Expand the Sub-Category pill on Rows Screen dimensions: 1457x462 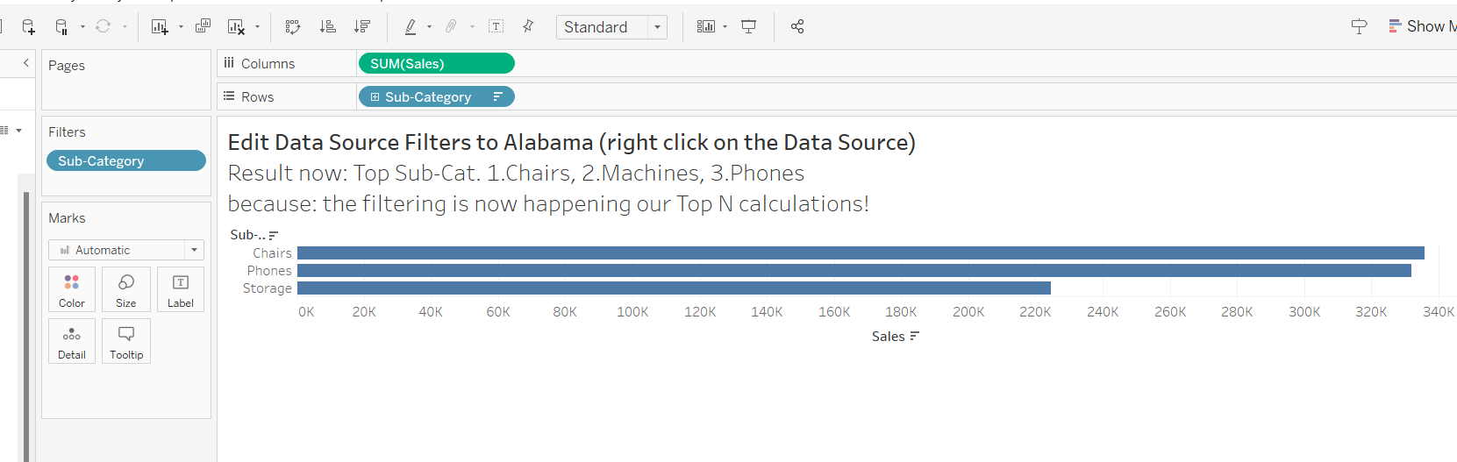tap(375, 97)
